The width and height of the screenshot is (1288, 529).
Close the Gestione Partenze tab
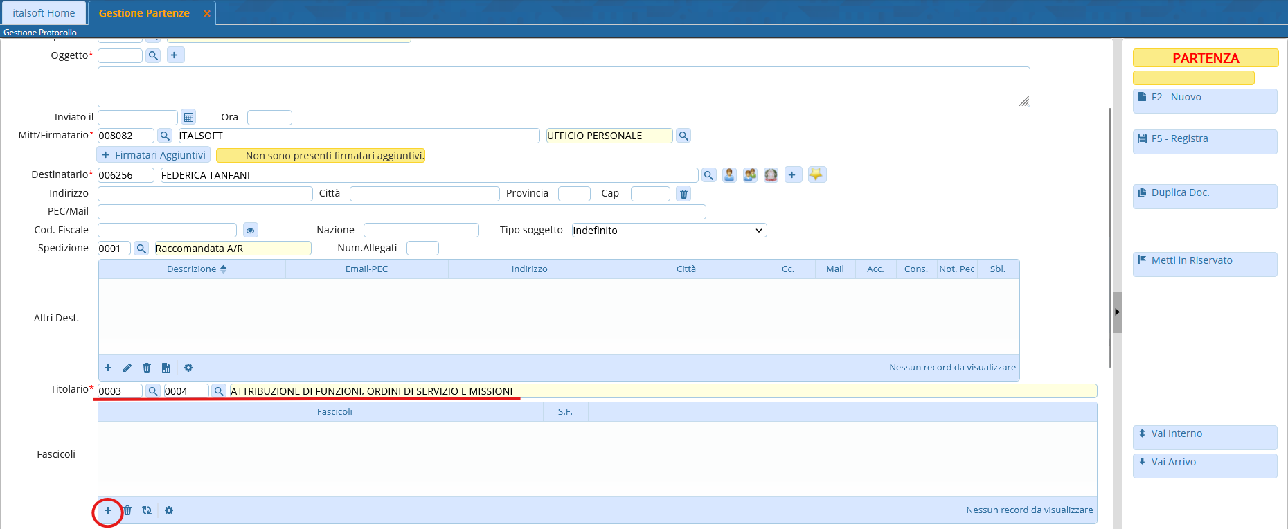click(x=206, y=14)
